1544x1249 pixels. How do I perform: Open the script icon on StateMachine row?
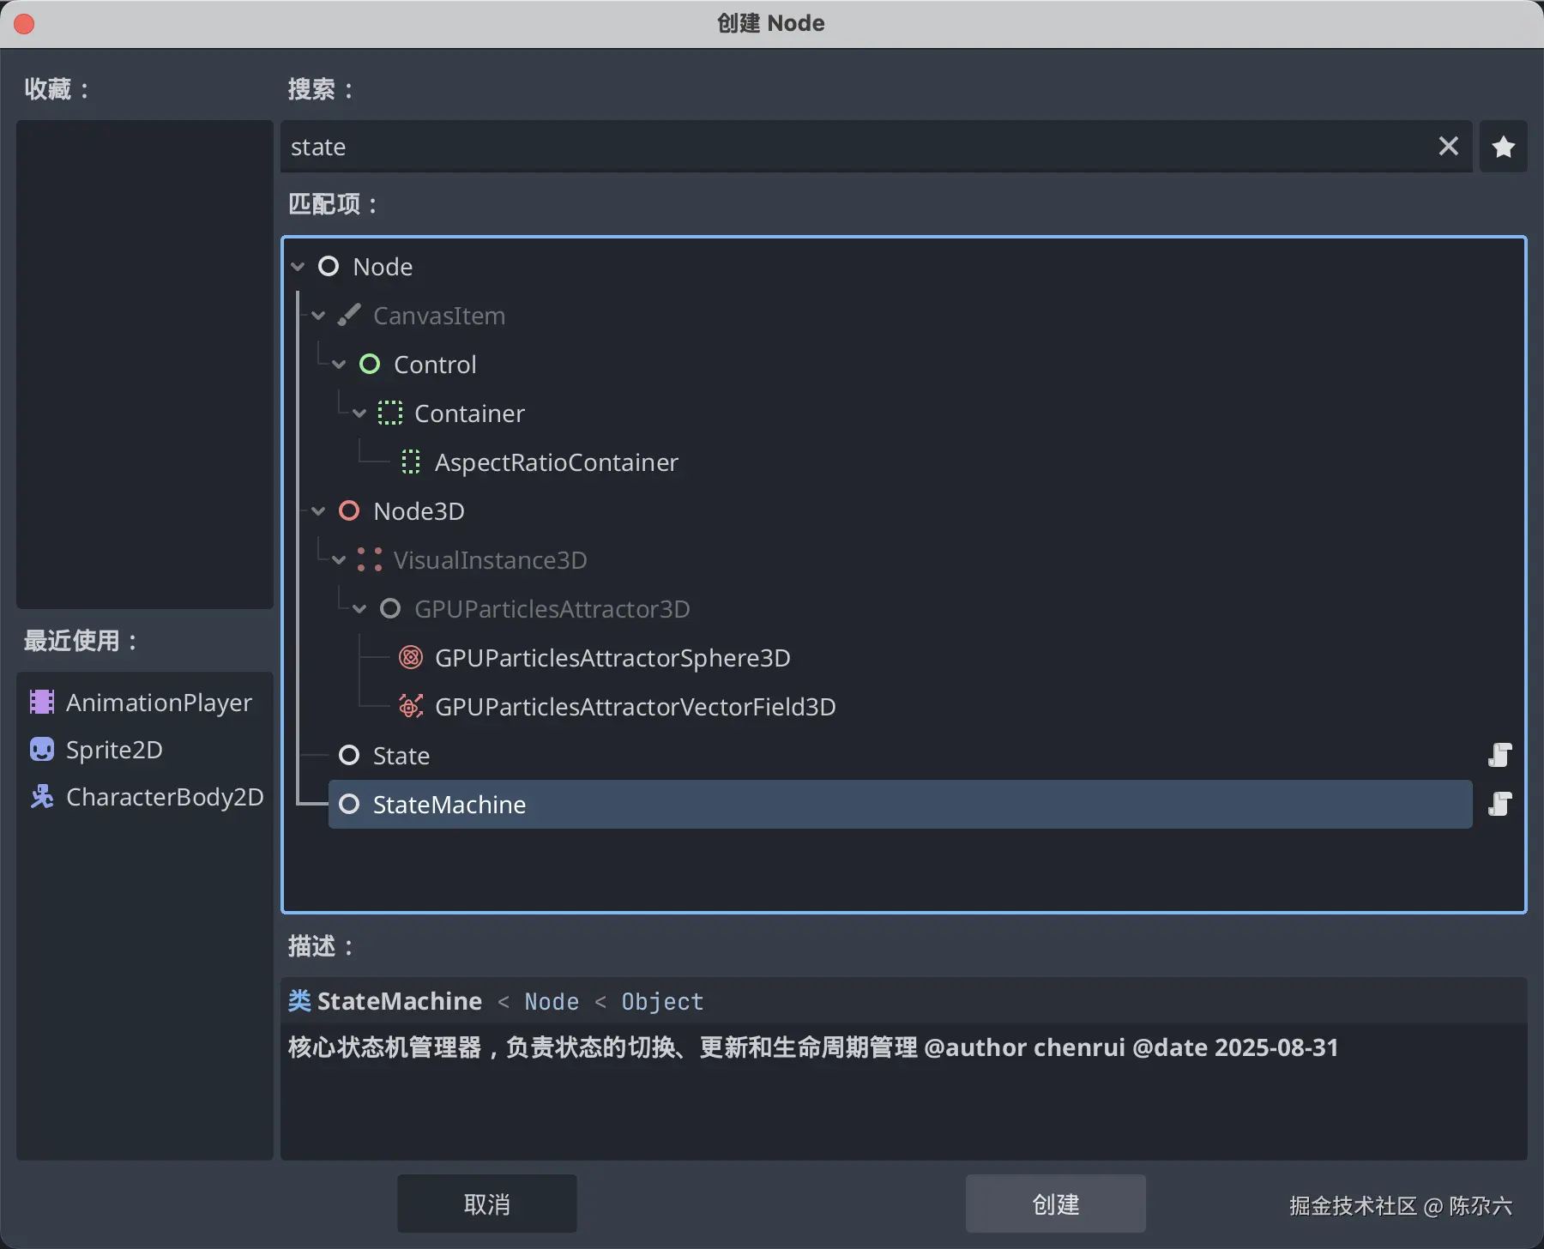click(1500, 805)
